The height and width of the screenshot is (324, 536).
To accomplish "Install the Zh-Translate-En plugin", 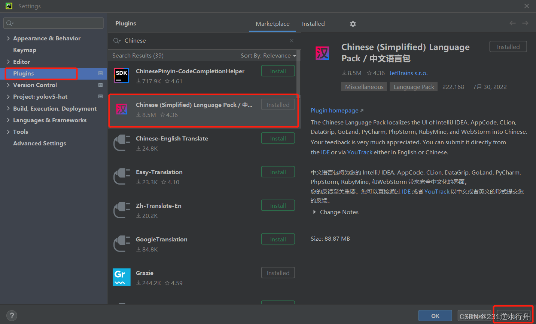I will 278,206.
